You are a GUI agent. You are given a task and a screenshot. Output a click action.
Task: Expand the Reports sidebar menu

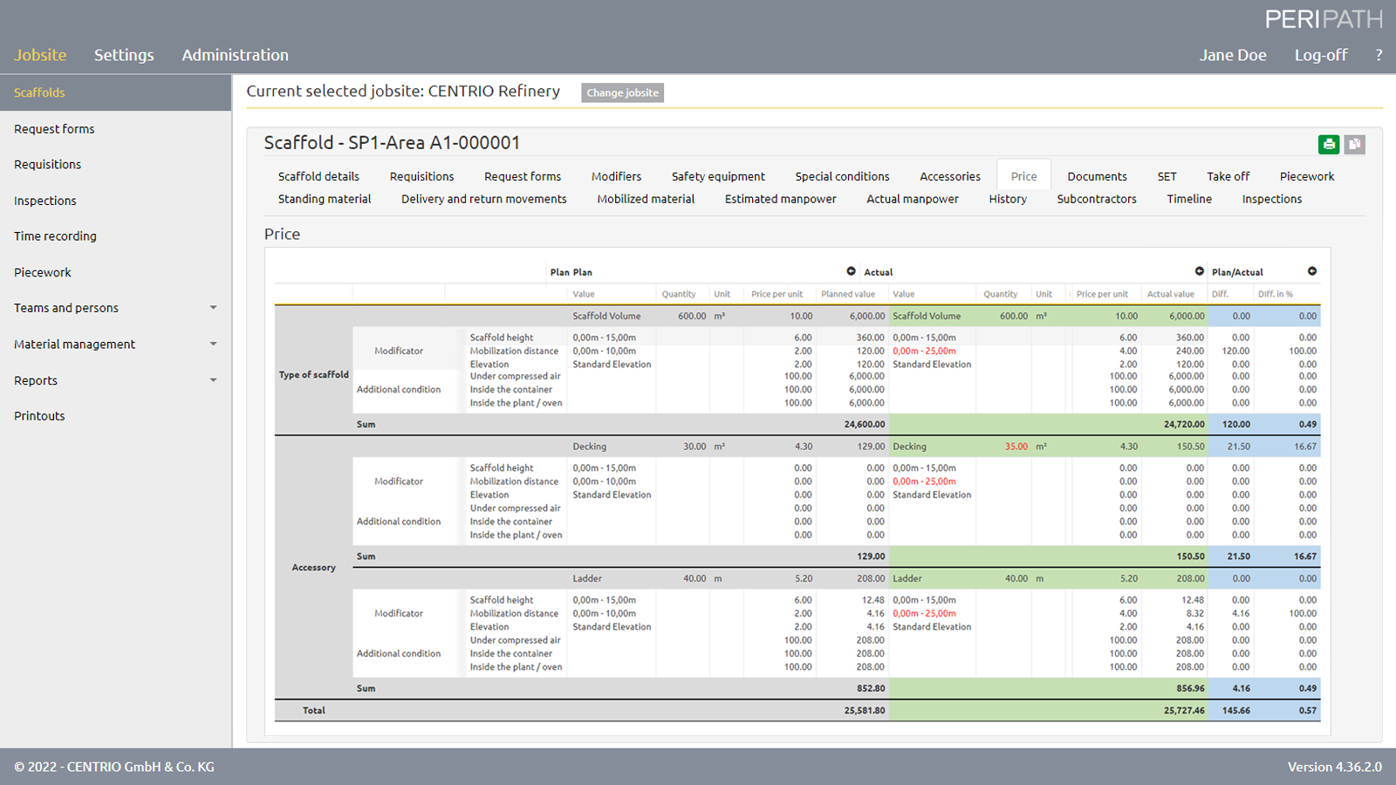point(213,380)
